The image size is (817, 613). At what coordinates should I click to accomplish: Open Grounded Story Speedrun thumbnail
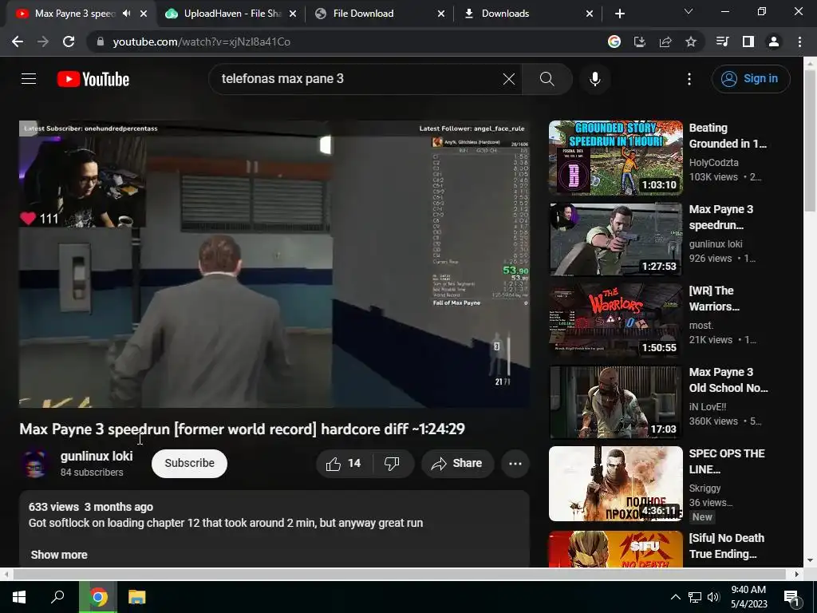coord(615,158)
